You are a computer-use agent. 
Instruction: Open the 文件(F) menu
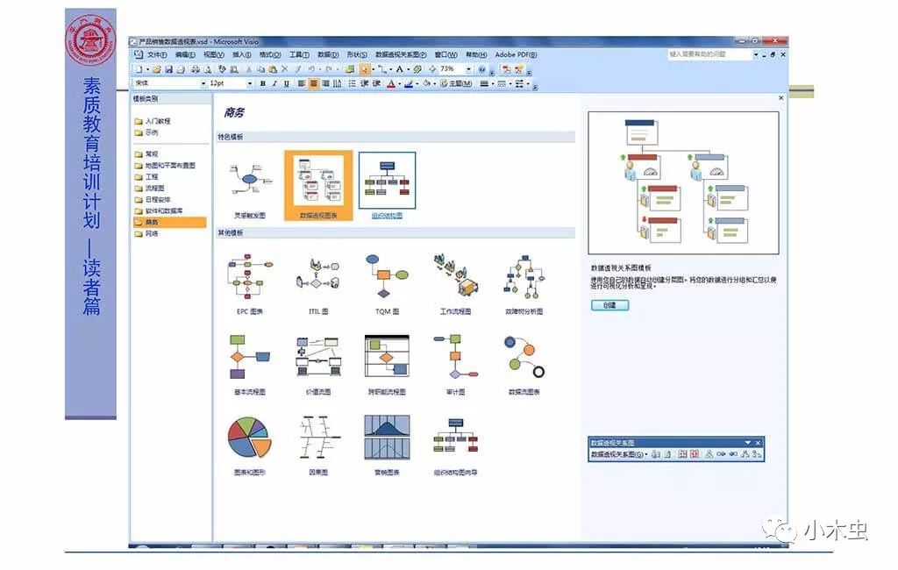157,54
